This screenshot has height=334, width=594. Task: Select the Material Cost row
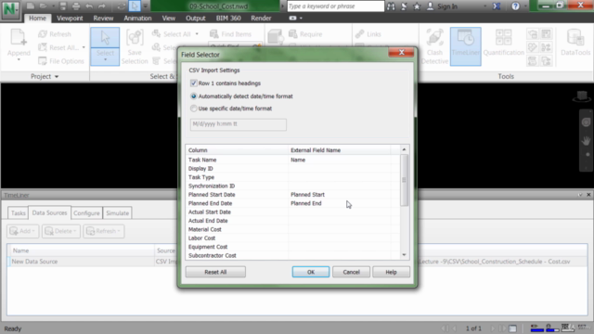coord(293,229)
